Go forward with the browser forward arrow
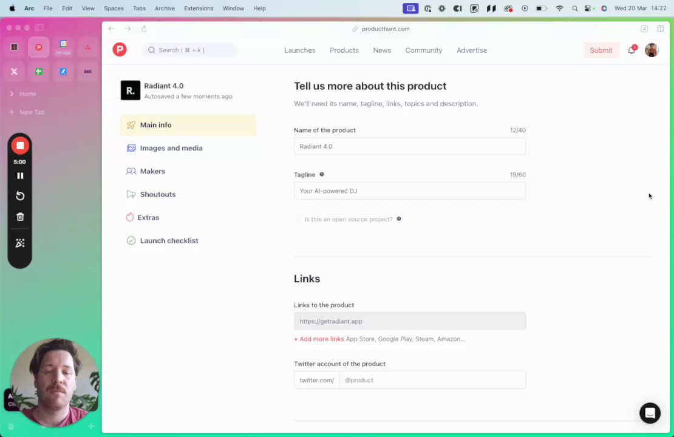 pos(128,29)
